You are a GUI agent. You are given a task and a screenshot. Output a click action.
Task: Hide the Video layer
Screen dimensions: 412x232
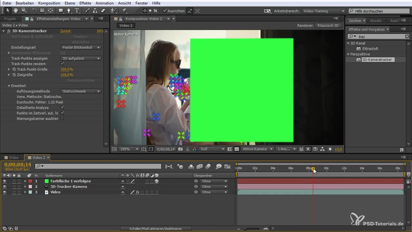(5, 192)
